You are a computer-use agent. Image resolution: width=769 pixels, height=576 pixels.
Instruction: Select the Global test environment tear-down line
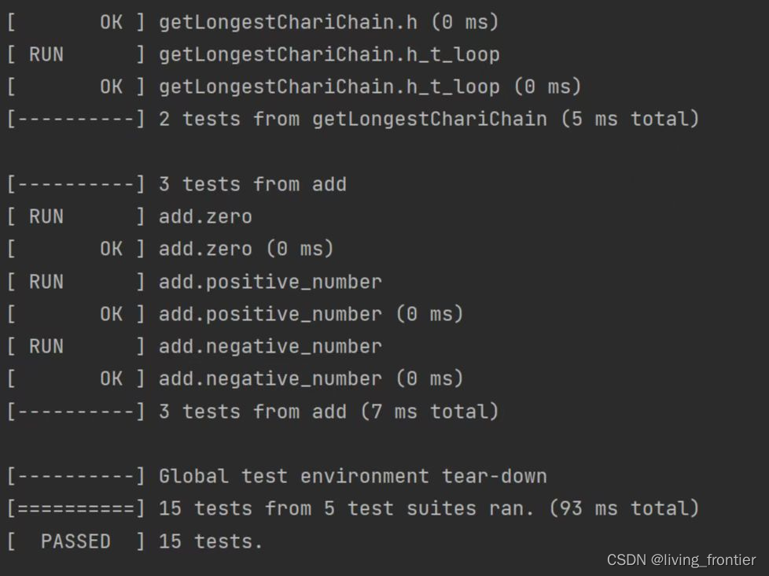[277, 476]
